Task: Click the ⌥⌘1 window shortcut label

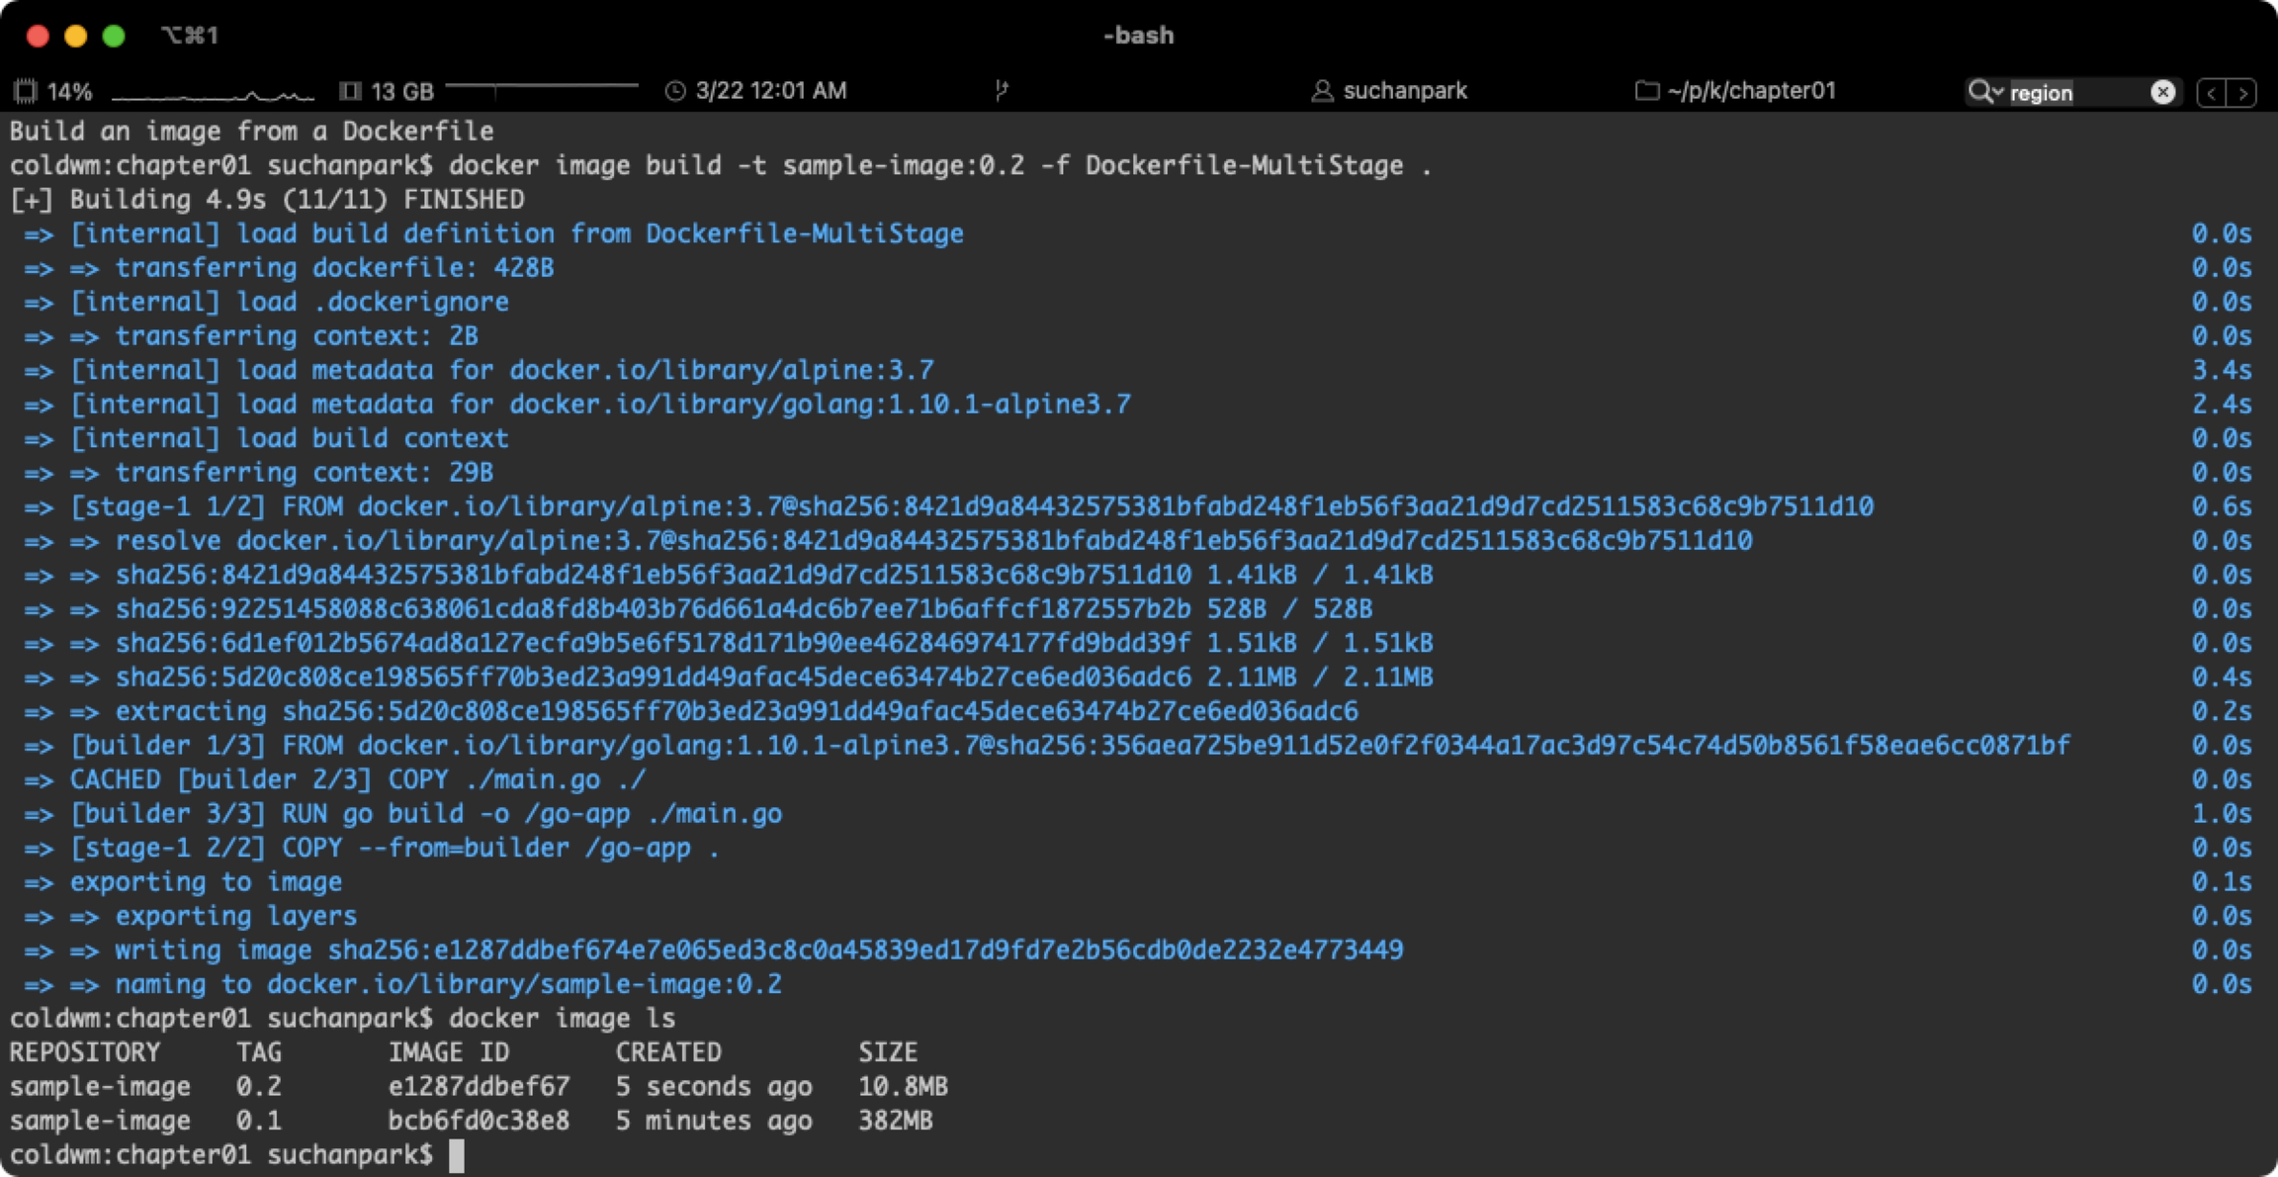Action: tap(190, 36)
